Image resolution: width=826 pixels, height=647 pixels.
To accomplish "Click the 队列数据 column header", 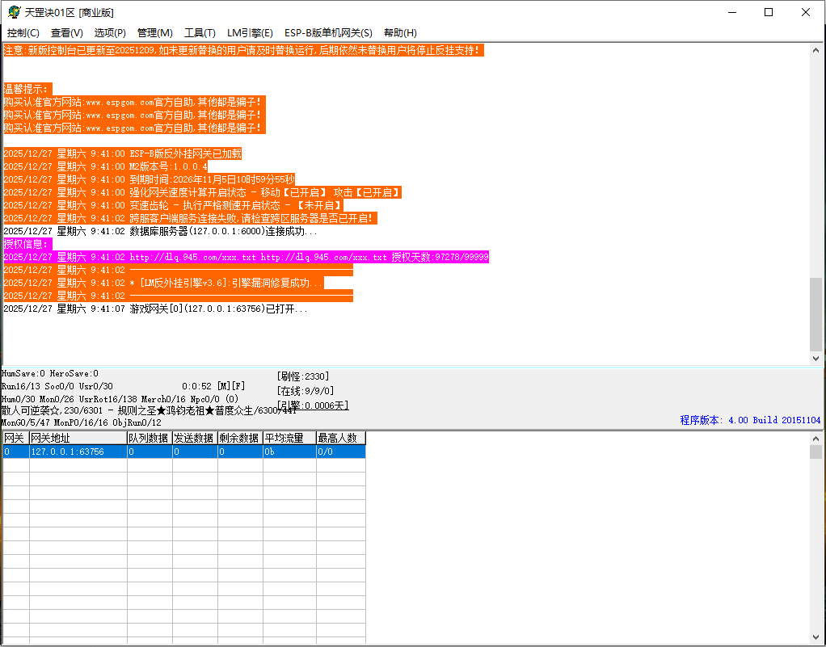I will [149, 438].
